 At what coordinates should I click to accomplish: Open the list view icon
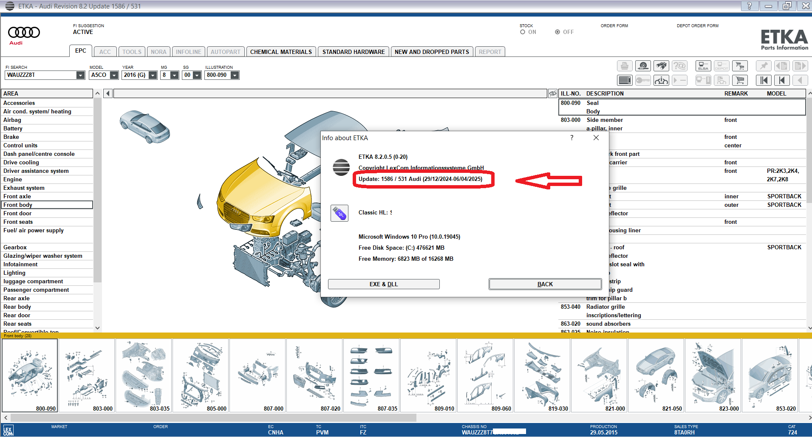tap(625, 80)
